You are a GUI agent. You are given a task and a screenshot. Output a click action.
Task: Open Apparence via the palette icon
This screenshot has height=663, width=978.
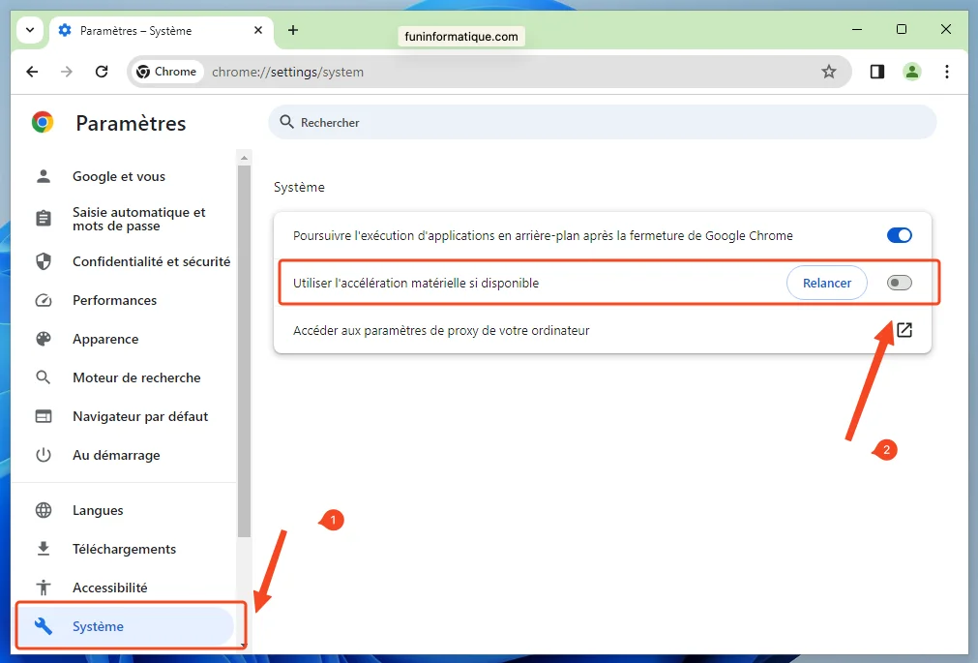44,339
